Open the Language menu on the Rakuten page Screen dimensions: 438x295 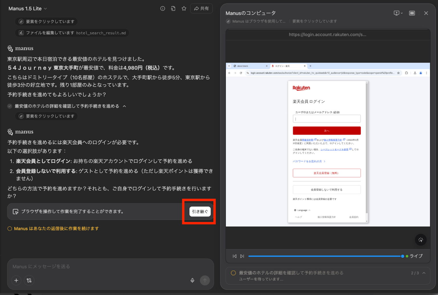pos(302,210)
